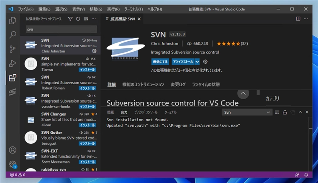Refresh the extensions marketplace list

coord(78,19)
